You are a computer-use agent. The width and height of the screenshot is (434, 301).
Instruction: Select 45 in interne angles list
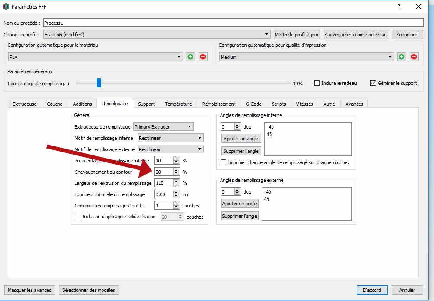pyautogui.click(x=269, y=134)
